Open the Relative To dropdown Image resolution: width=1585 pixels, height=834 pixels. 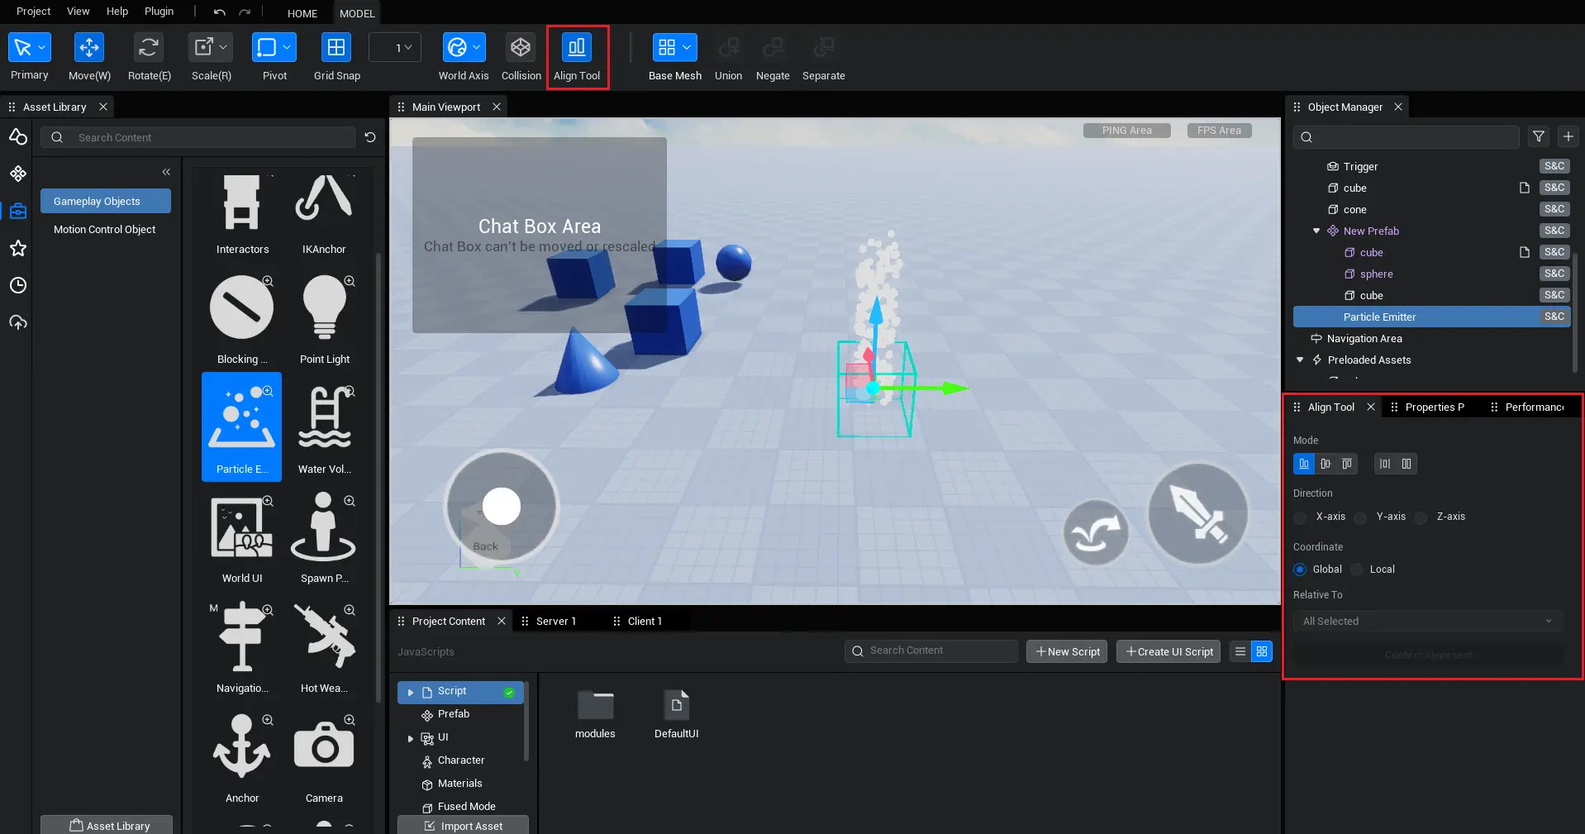(1427, 621)
